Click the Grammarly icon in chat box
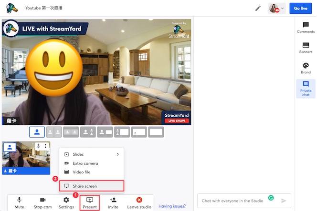 [271, 198]
